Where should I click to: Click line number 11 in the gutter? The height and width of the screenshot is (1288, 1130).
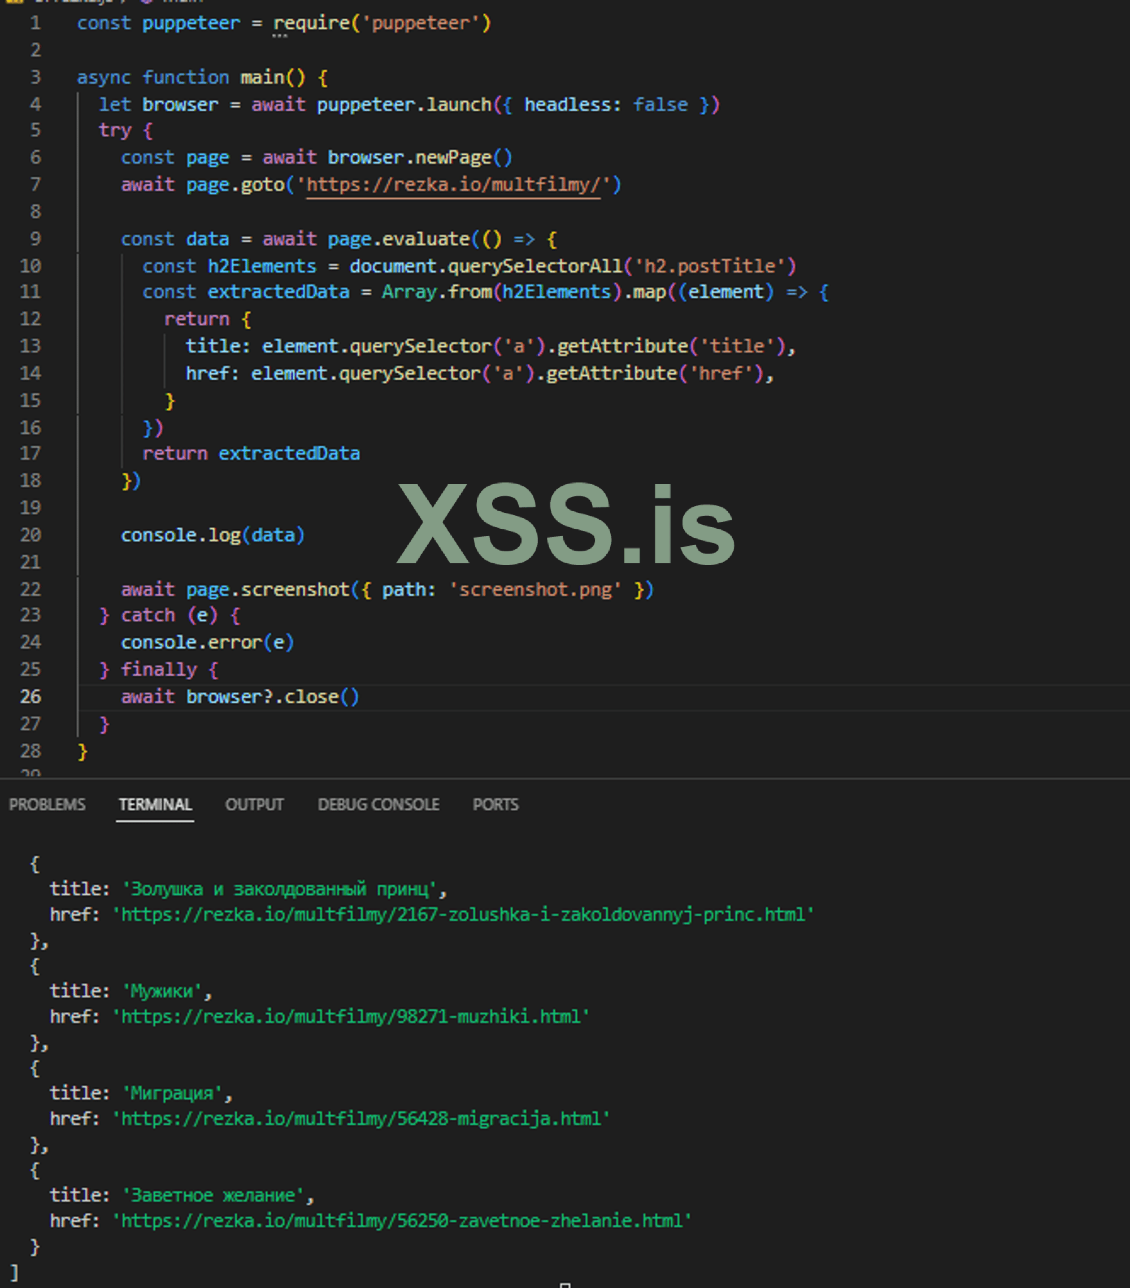[x=31, y=291]
